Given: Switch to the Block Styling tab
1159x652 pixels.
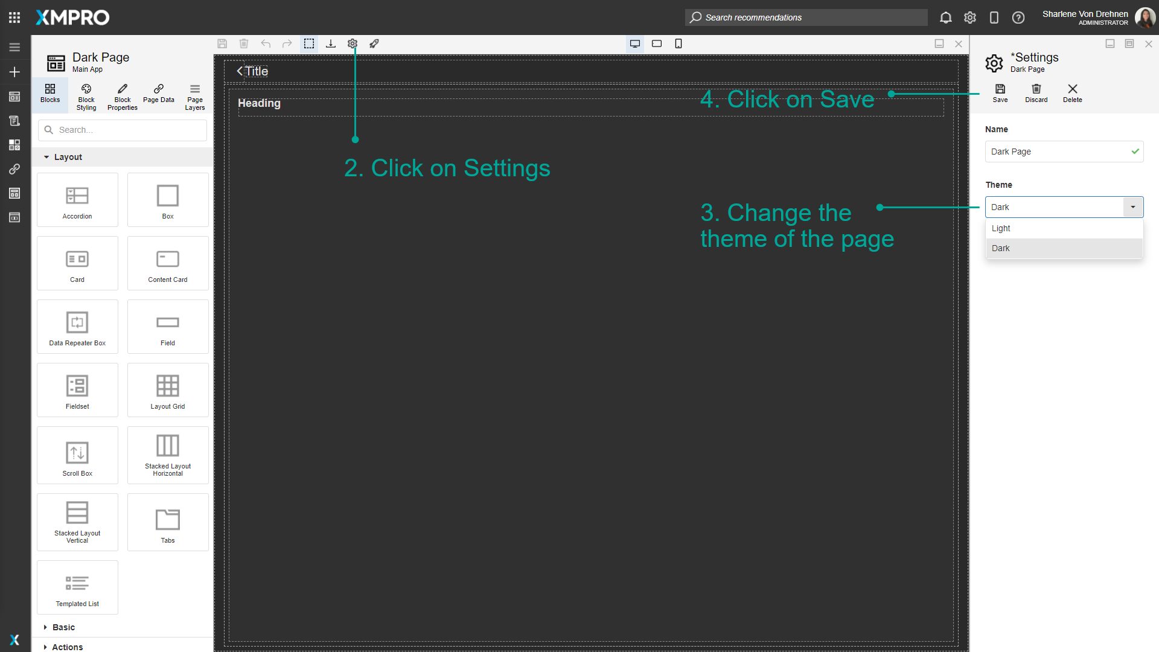Looking at the screenshot, I should (x=86, y=96).
